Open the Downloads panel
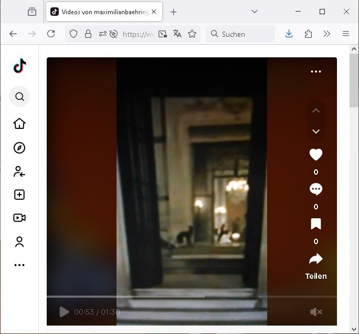The width and height of the screenshot is (359, 334). [x=289, y=34]
